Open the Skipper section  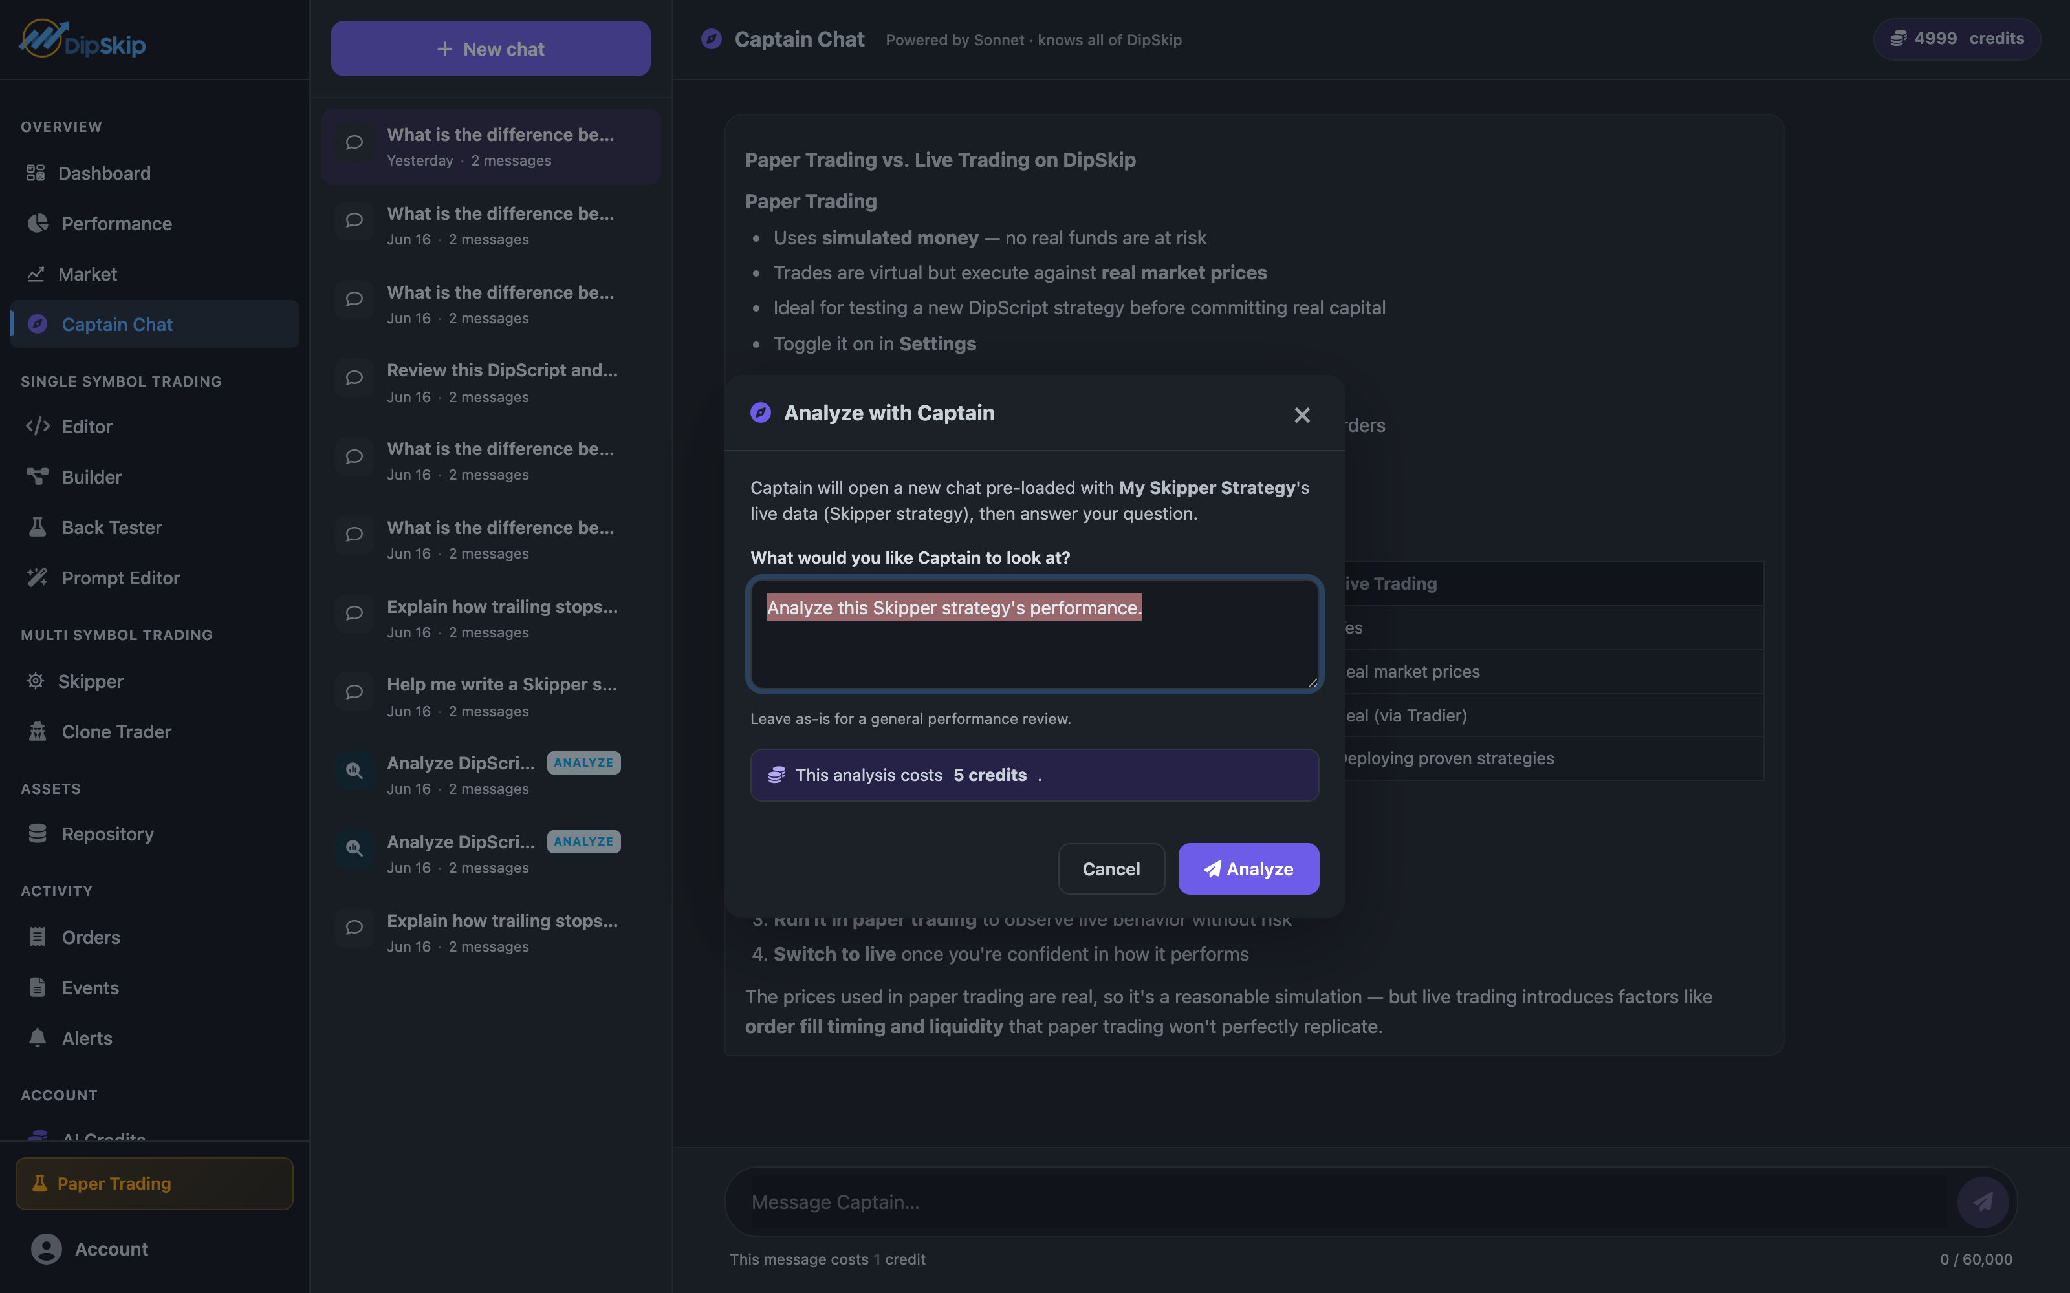pos(155,681)
